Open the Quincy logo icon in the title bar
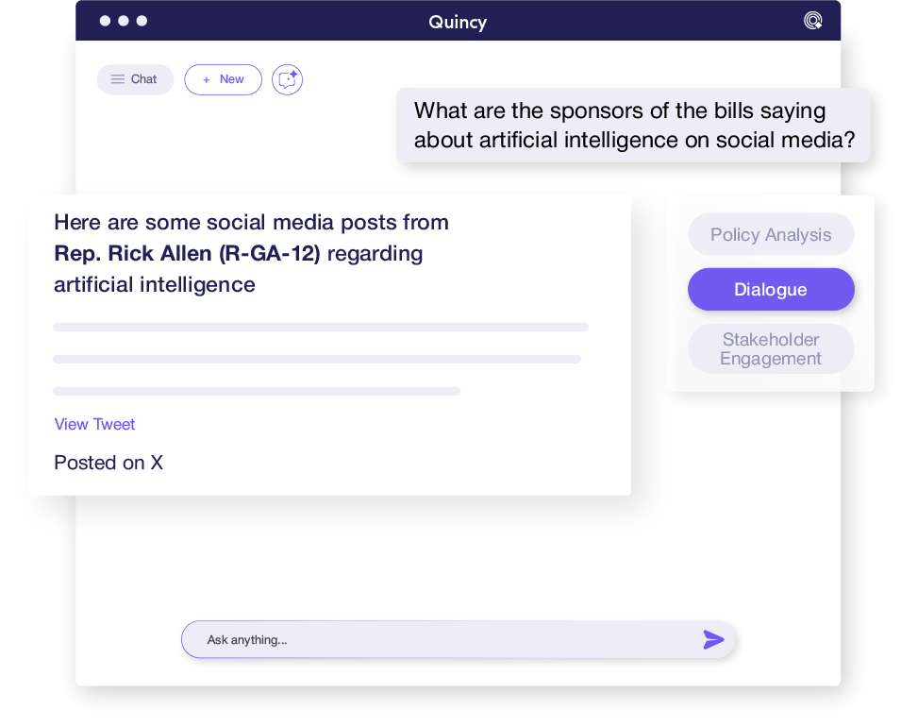The height and width of the screenshot is (727, 901). (x=812, y=20)
